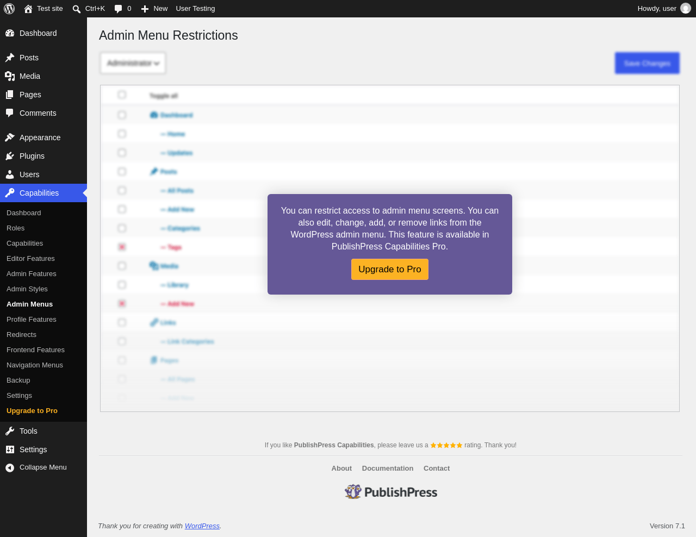Screen dimensions: 696x537
Task: Select the Editor Features submenu item
Action: [30, 259]
